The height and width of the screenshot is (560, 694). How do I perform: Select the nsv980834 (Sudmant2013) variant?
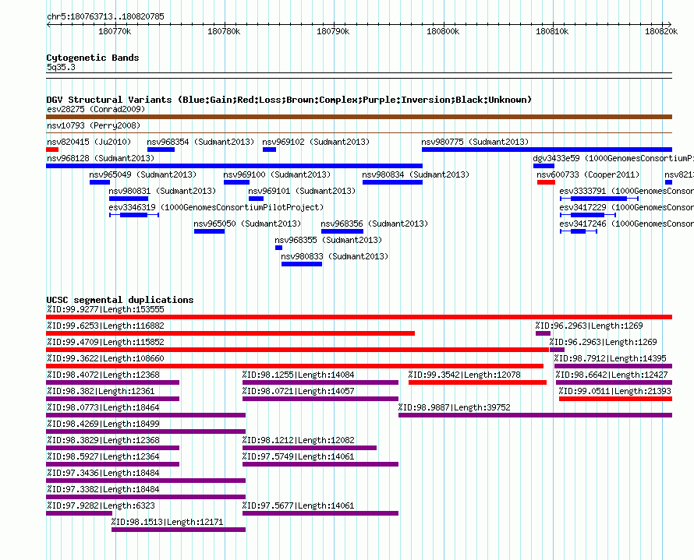pyautogui.click(x=416, y=174)
